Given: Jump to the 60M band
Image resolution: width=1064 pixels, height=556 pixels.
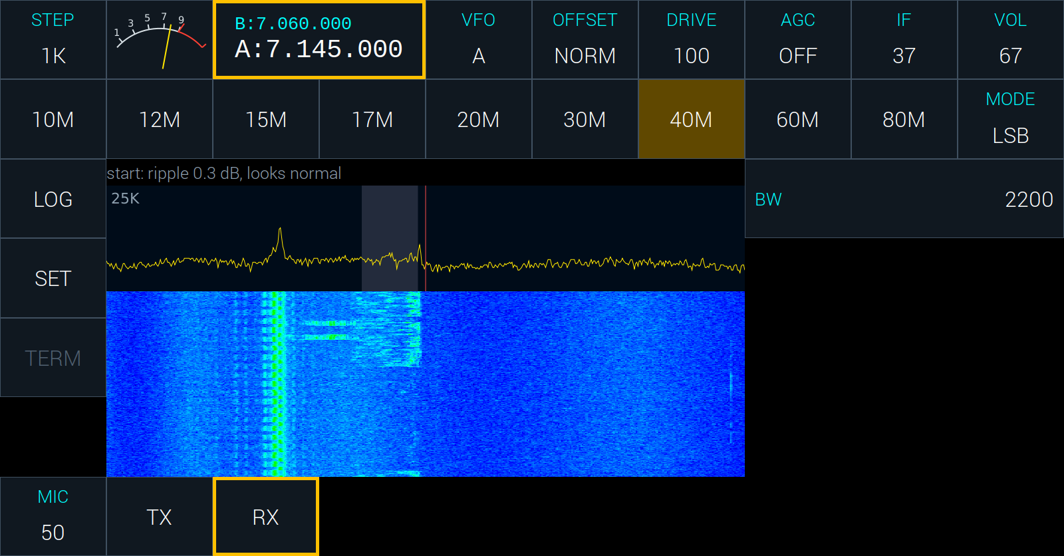Looking at the screenshot, I should (x=798, y=119).
